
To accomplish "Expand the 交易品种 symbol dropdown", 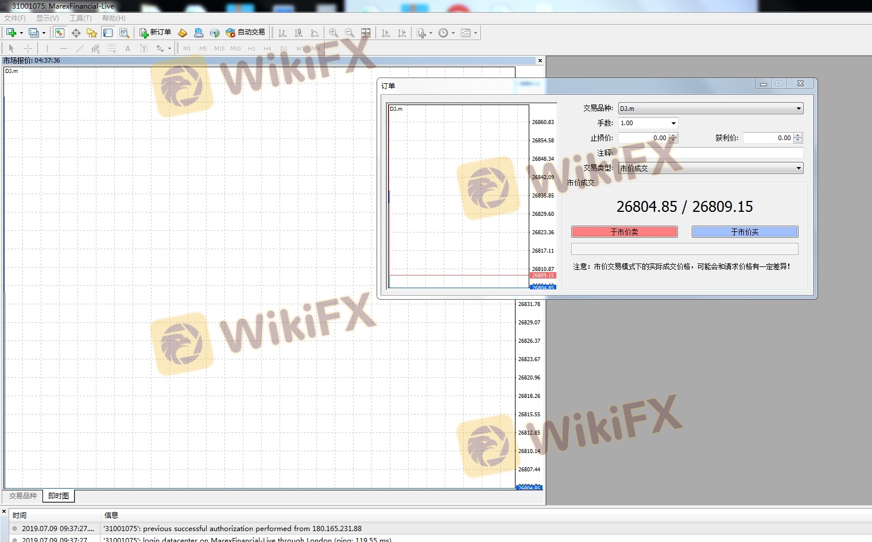I will click(x=798, y=109).
